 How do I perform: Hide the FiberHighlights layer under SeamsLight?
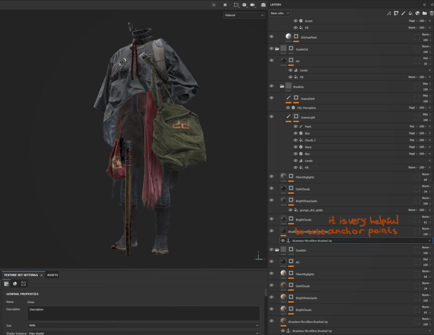click(x=272, y=177)
